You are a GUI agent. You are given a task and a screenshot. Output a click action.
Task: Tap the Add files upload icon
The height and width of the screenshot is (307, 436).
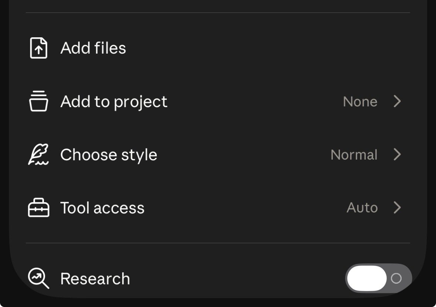(x=39, y=48)
